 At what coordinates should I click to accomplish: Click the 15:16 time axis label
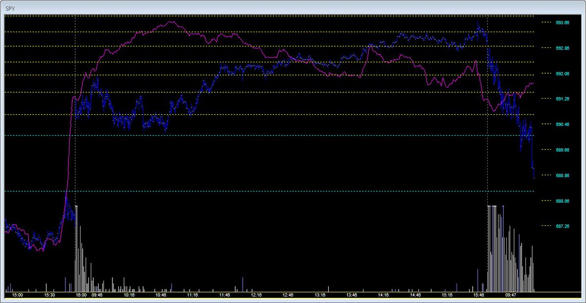[447, 295]
